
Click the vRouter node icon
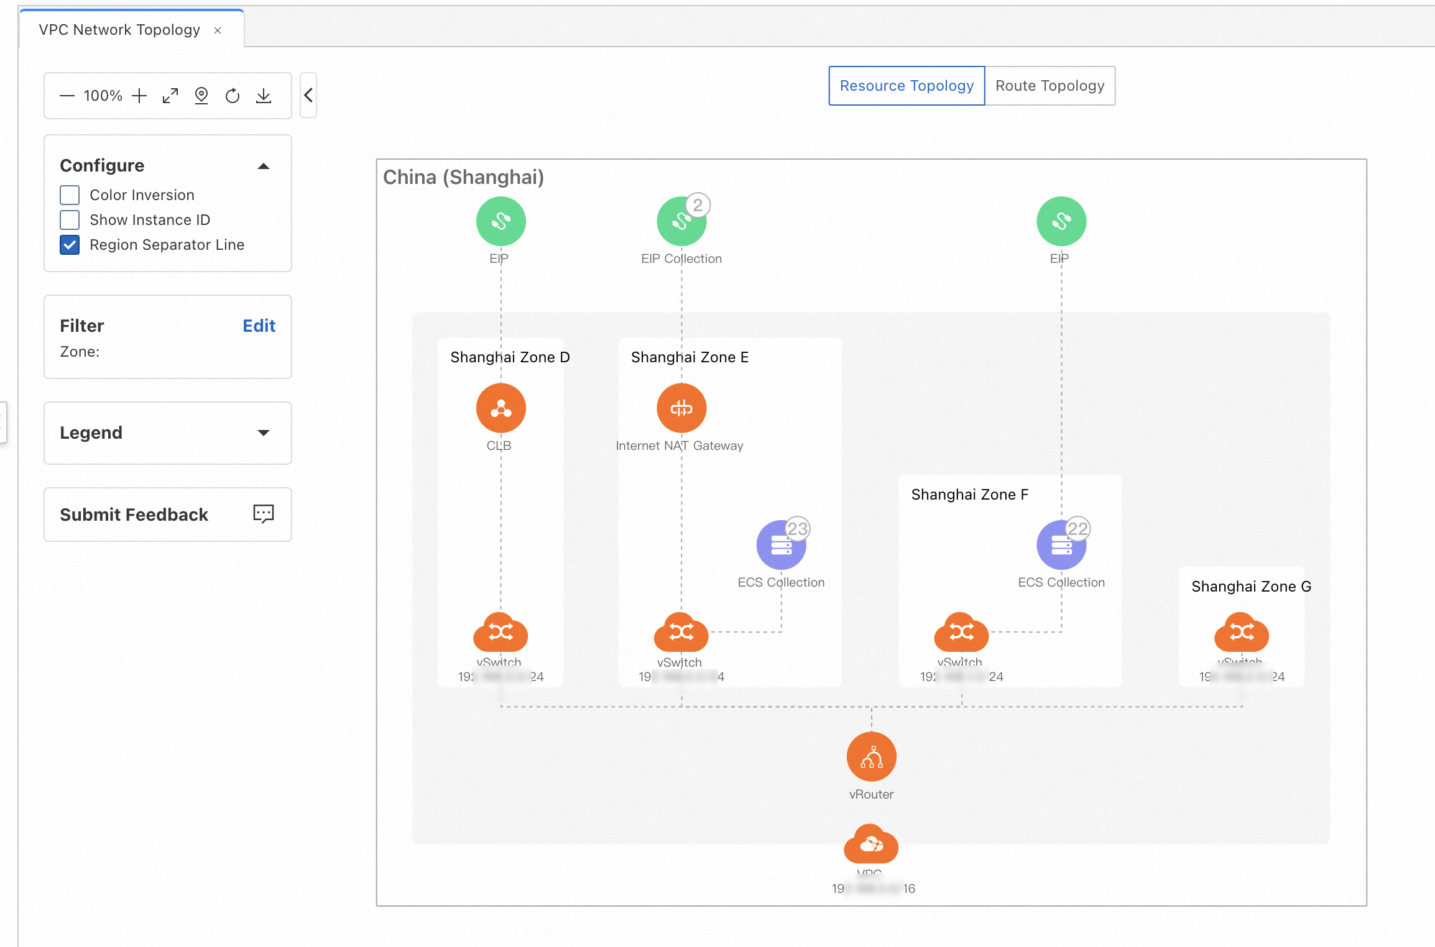pos(871,757)
